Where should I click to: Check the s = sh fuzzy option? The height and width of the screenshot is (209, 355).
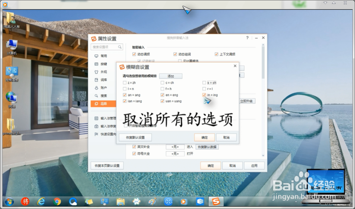(204, 83)
